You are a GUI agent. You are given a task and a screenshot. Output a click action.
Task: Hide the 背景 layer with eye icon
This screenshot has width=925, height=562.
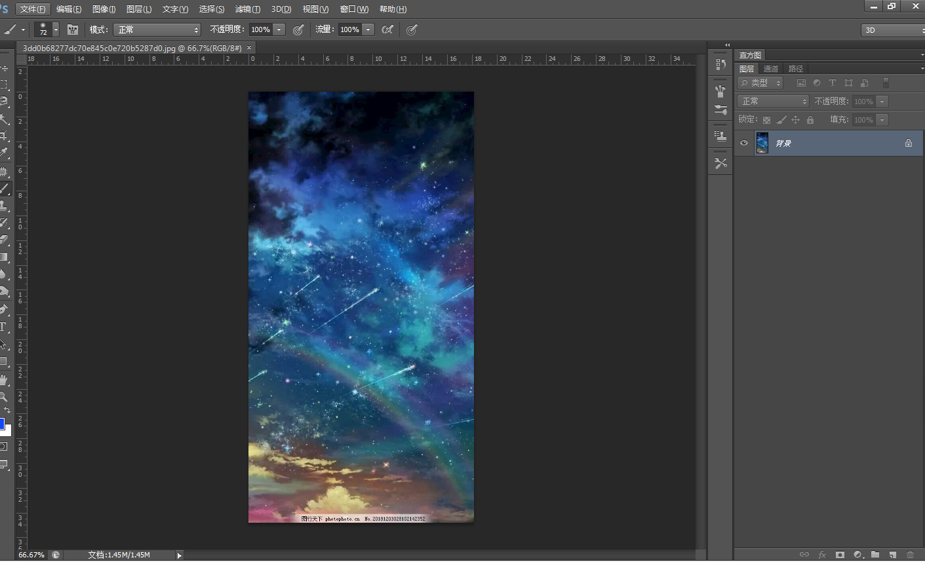click(x=744, y=143)
